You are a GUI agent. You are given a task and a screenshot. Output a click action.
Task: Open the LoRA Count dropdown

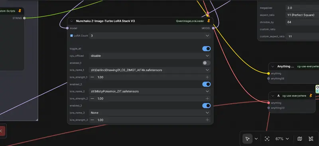[x=150, y=36]
